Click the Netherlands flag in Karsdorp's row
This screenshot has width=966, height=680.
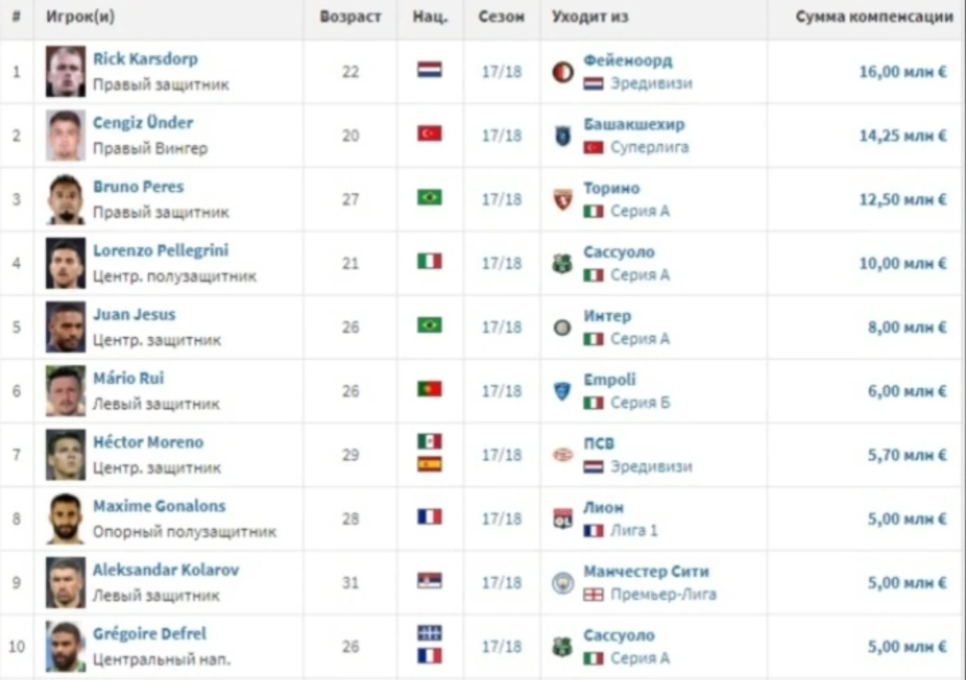429,69
